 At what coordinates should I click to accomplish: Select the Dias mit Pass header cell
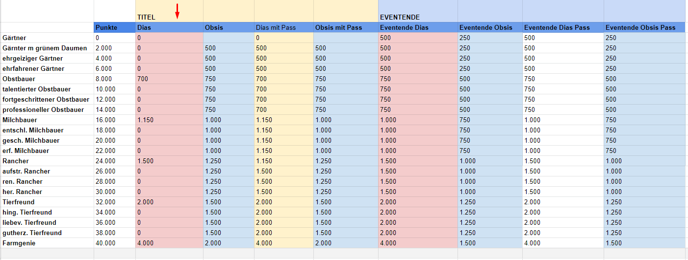point(284,27)
